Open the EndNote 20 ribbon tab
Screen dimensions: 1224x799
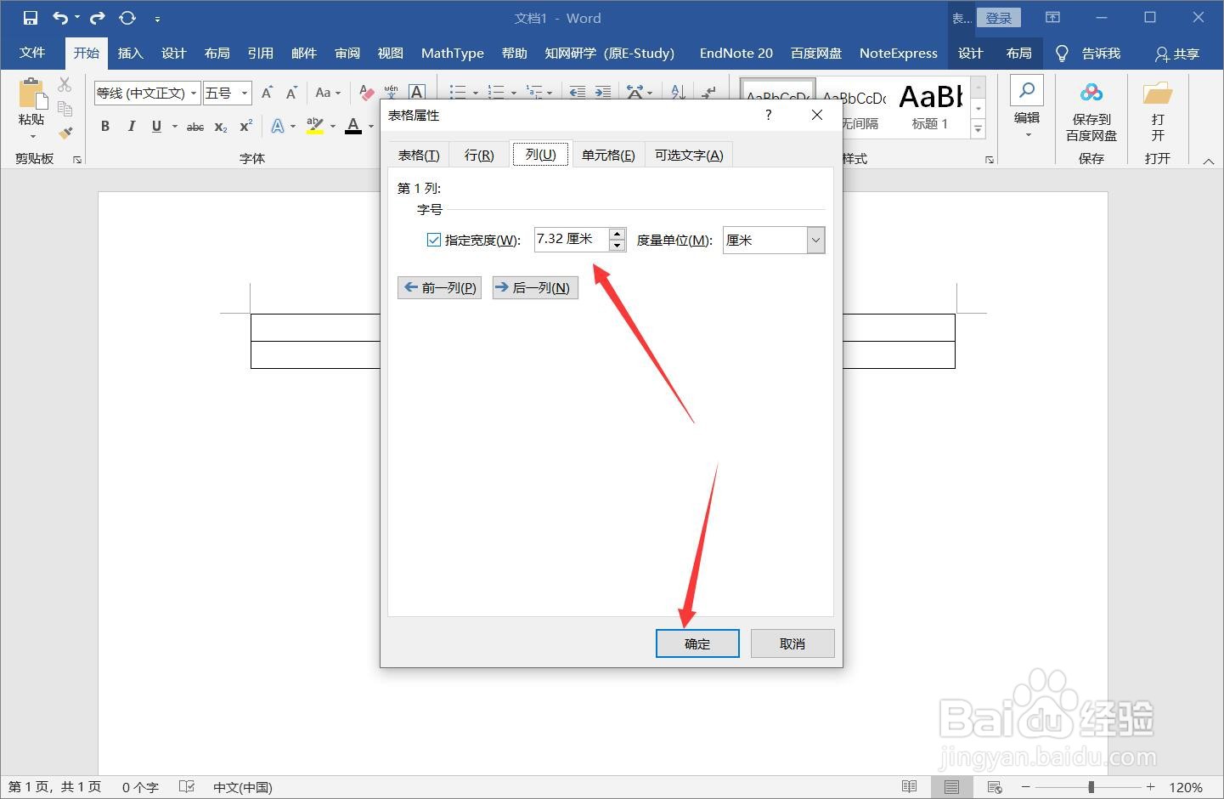click(735, 53)
